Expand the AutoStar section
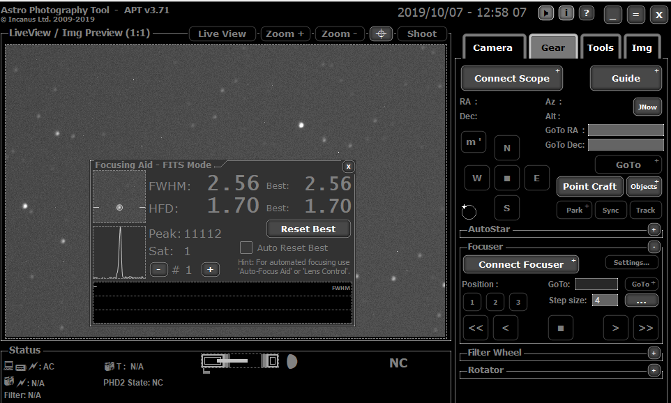The width and height of the screenshot is (671, 403). 654,229
